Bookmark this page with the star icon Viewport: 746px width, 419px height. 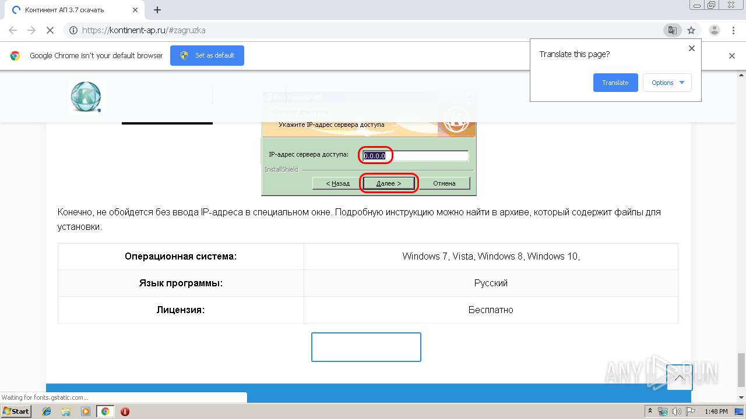pos(691,30)
